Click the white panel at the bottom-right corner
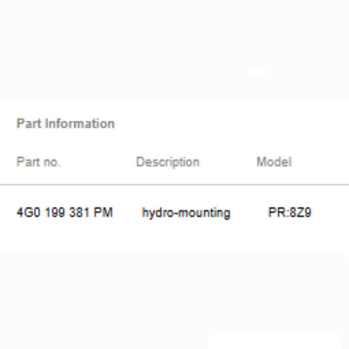Viewport: 349px width, 349px height. (x=275, y=341)
